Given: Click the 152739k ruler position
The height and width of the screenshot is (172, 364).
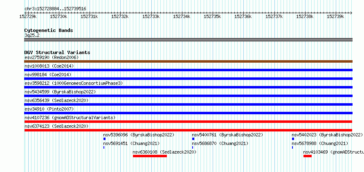Looking at the screenshot, I should pyautogui.click(x=335, y=16).
